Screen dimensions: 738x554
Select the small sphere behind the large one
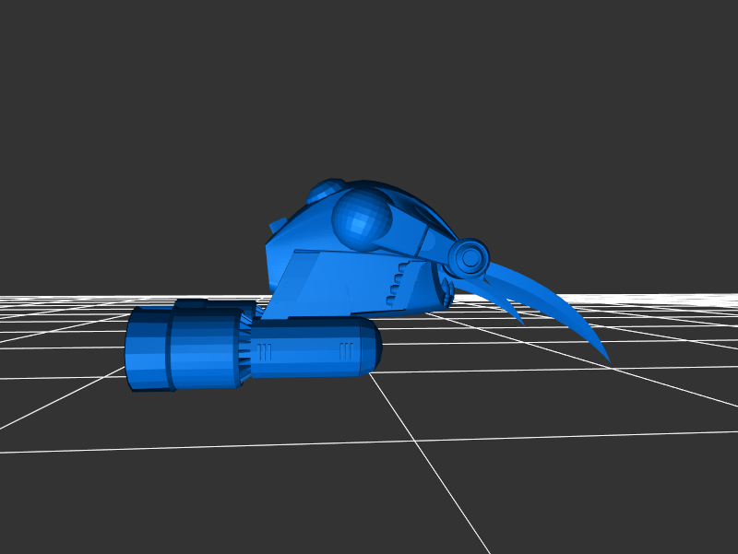pyautogui.click(x=323, y=192)
